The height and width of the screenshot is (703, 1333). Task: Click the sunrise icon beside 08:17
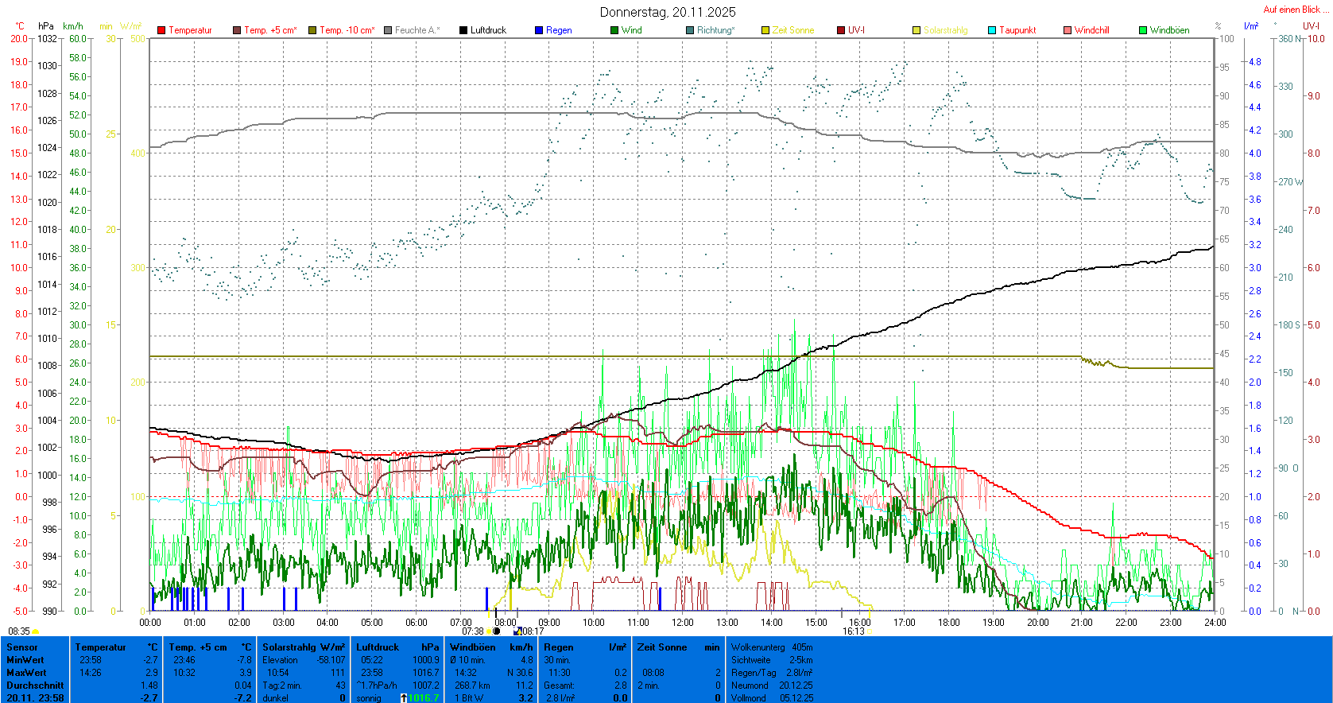[517, 631]
